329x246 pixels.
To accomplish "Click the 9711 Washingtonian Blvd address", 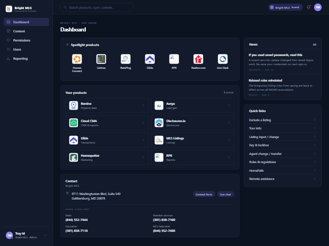I will [x=96, y=196].
